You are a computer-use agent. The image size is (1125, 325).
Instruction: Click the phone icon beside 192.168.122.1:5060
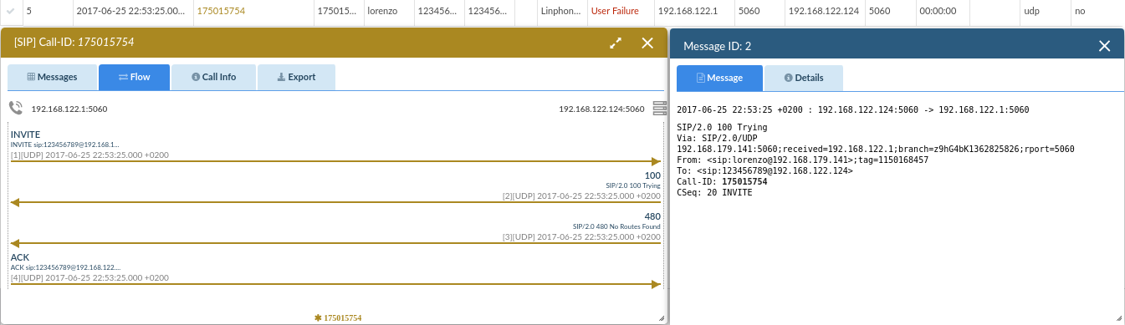(x=16, y=108)
